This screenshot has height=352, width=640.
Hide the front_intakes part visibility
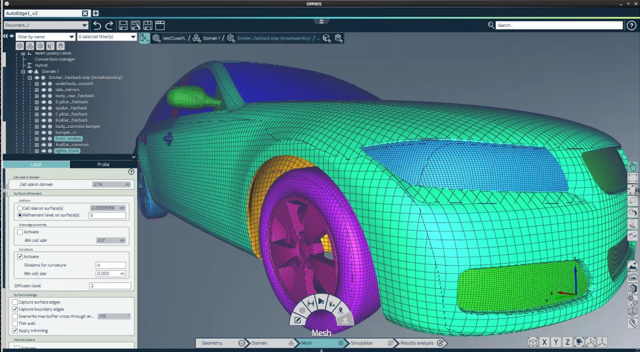click(x=43, y=138)
